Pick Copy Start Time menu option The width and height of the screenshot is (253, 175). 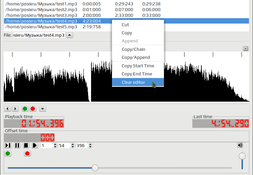pyautogui.click(x=138, y=66)
